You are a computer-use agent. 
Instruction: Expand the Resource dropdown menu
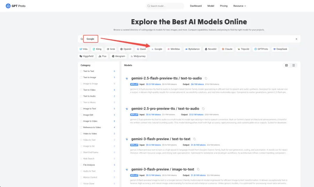[x=239, y=6]
